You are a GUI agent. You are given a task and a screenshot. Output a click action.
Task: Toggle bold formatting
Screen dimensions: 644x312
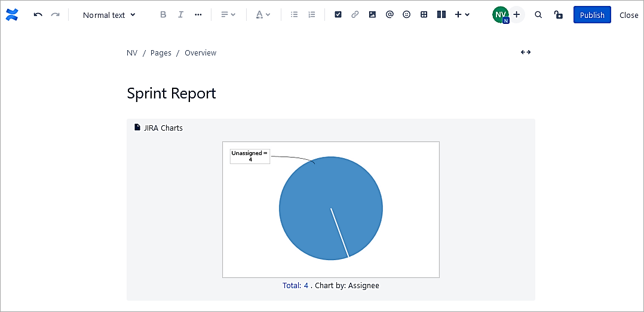(x=163, y=15)
